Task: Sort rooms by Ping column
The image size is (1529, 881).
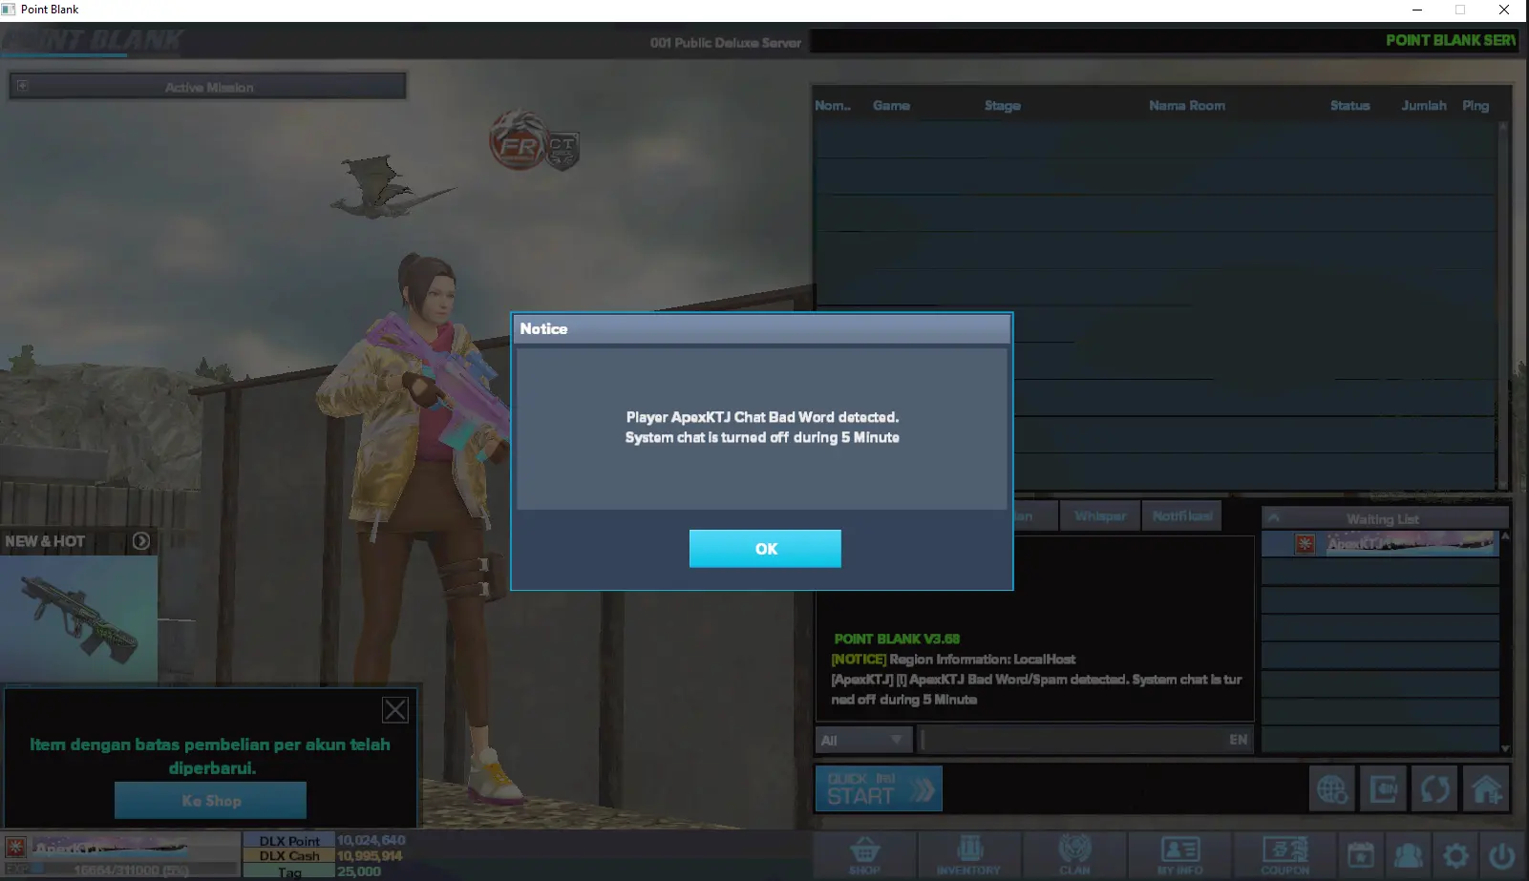Action: [1476, 106]
